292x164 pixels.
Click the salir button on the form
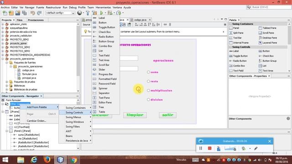168,115
